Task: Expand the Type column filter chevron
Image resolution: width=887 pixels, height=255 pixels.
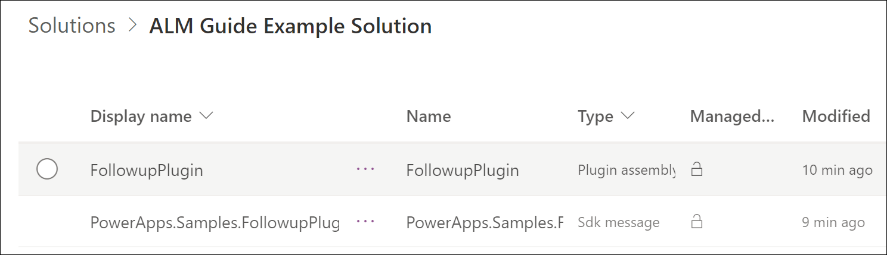Action: coord(628,117)
